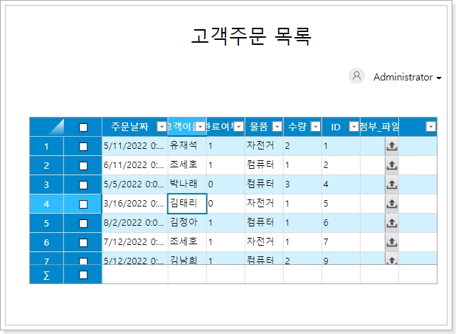This screenshot has height=334, width=456.
Task: Click the Σ summary row header
Action: (x=46, y=274)
